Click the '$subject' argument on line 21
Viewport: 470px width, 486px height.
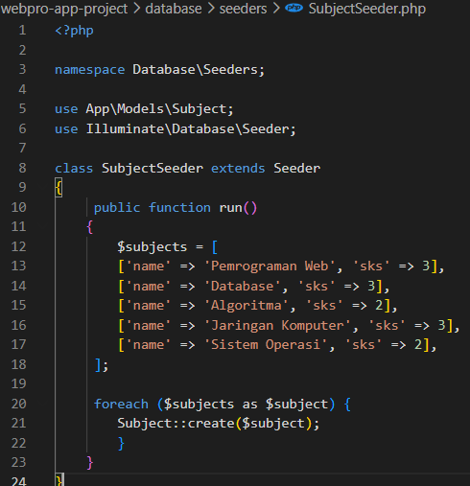[x=273, y=424]
